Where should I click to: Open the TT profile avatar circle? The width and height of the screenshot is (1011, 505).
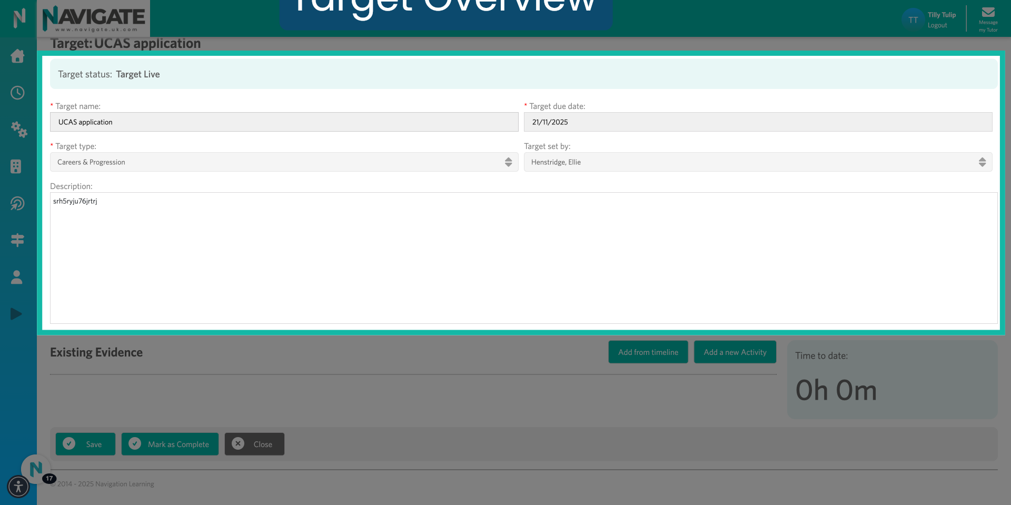[913, 19]
